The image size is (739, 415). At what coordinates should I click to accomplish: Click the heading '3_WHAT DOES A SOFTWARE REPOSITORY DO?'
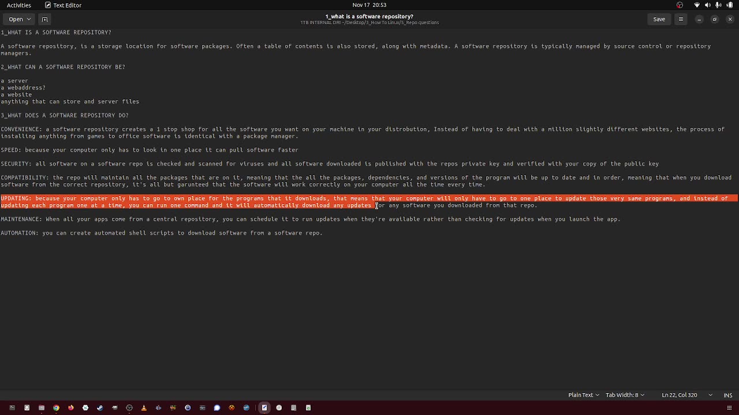coord(65,115)
